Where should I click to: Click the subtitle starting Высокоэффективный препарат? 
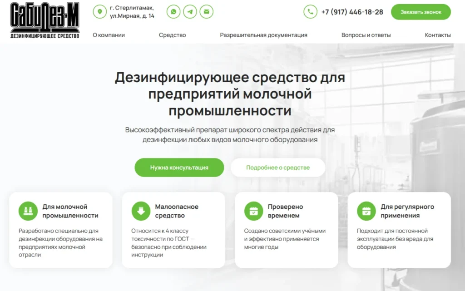coord(230,134)
